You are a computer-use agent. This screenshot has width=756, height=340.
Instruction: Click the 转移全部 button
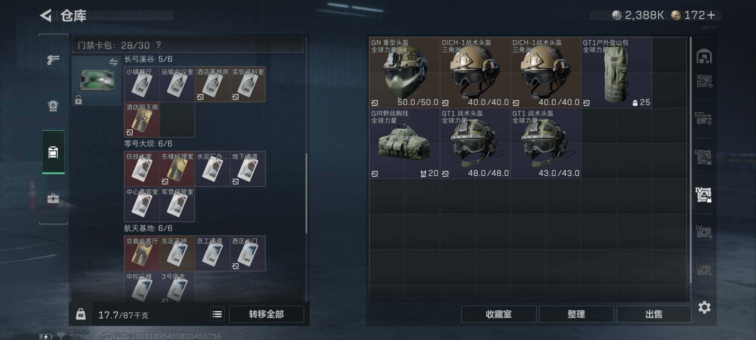[x=266, y=314]
